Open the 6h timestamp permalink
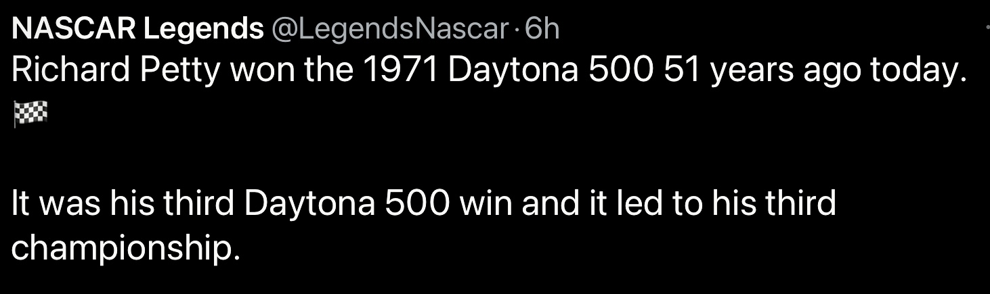This screenshot has height=294, width=990. click(x=542, y=29)
